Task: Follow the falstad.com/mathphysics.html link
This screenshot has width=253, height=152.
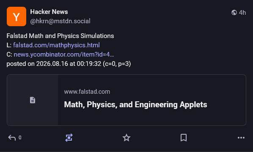Action: [56, 45]
